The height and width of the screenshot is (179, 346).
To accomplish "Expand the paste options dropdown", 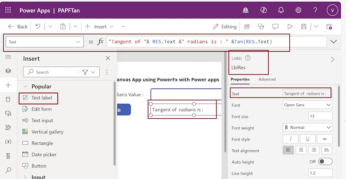I will [75, 27].
